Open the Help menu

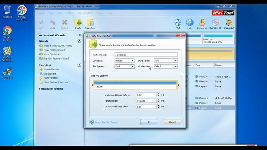pyautogui.click(x=110, y=13)
